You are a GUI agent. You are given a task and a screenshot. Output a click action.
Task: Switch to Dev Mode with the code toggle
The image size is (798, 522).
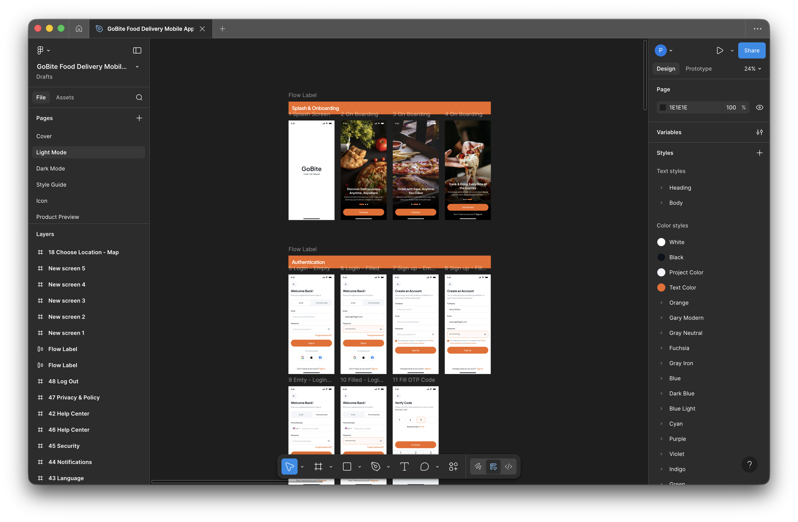click(x=508, y=466)
